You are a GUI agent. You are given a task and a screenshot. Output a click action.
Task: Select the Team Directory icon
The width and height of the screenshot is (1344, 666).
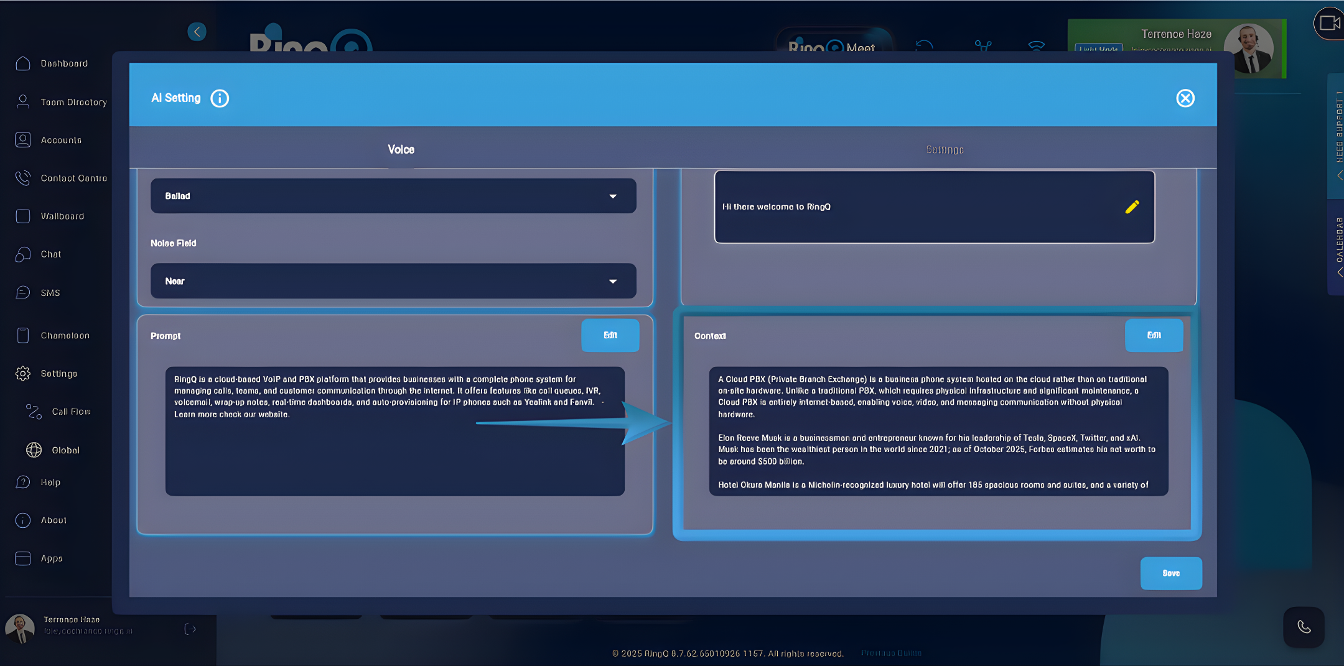[23, 101]
